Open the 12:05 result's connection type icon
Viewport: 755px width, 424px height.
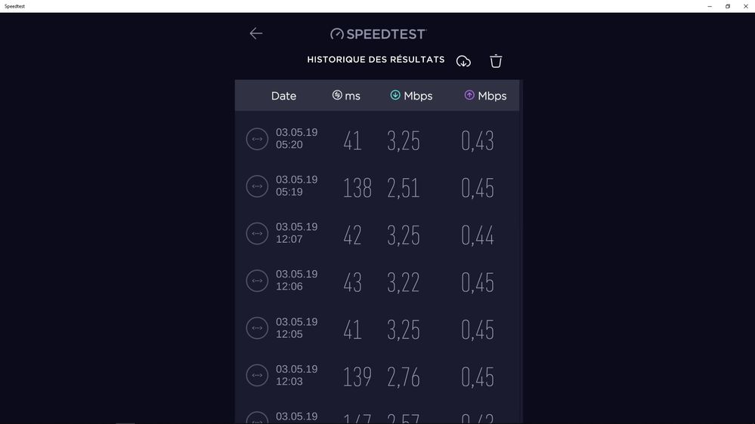(257, 328)
